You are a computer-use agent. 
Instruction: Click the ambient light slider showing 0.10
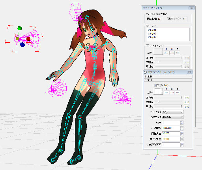pyautogui.click(x=168, y=102)
